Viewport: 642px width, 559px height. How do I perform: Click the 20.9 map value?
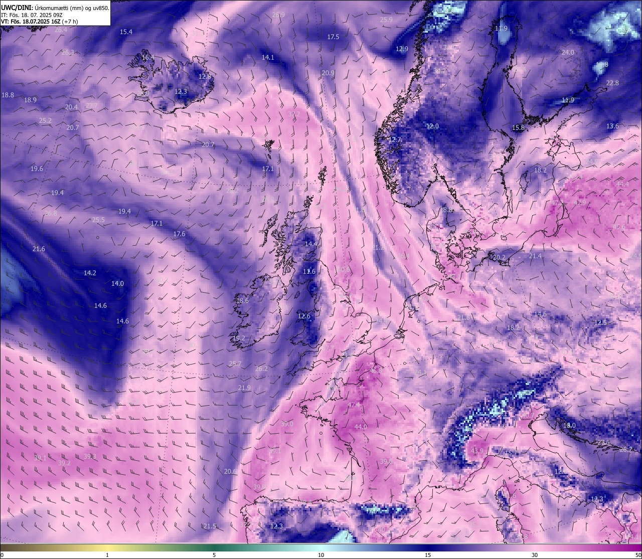(x=328, y=73)
